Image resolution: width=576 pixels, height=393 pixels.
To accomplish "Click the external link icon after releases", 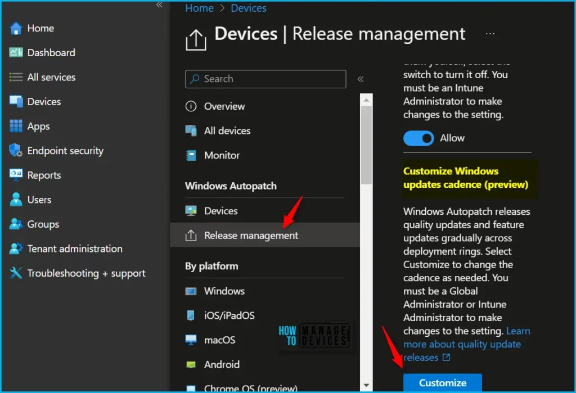I will (446, 358).
